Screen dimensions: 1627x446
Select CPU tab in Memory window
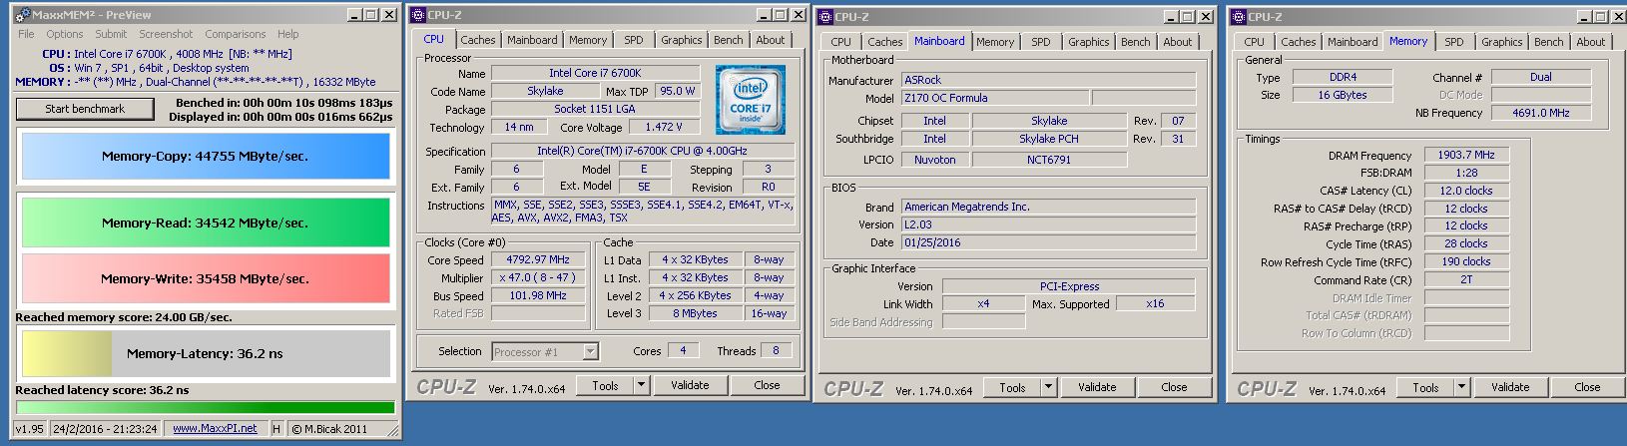pos(1255,42)
